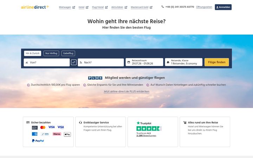
Task: Click the Trustpilot star rating bar
Action: (x=149, y=129)
